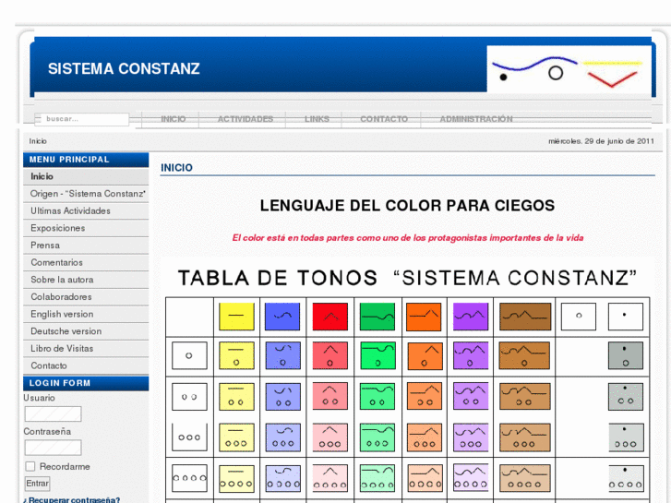The width and height of the screenshot is (671, 503).
Task: Open INICIO in top navigation bar
Action: (174, 119)
